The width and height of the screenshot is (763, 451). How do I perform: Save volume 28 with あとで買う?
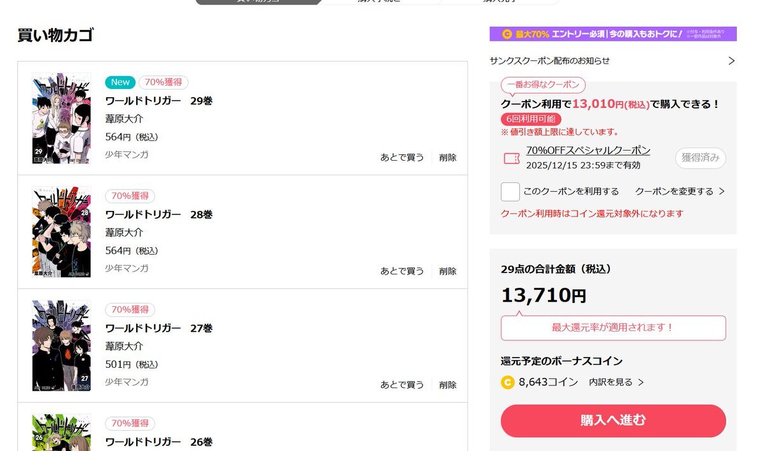point(402,271)
